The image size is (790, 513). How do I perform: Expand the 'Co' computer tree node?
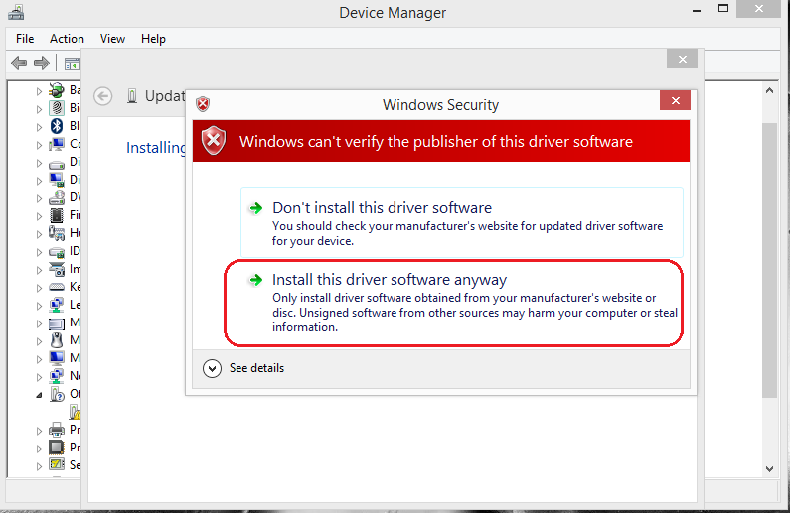[x=39, y=145]
